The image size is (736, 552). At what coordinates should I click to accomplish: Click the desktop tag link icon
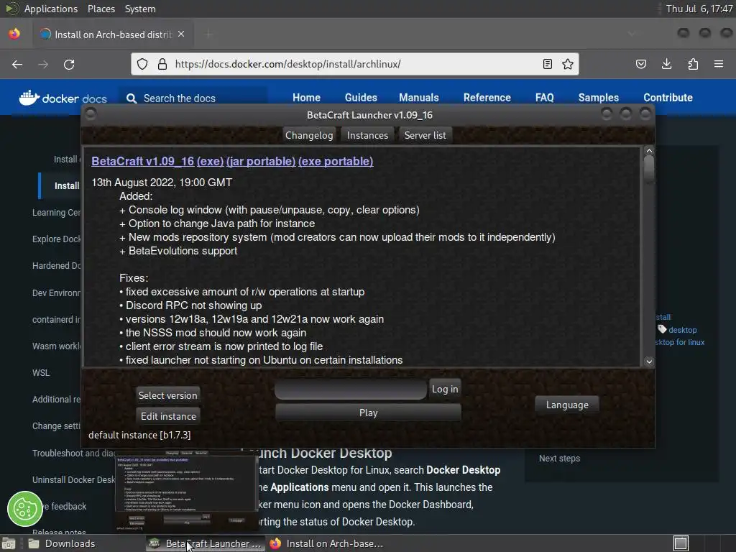click(x=662, y=329)
